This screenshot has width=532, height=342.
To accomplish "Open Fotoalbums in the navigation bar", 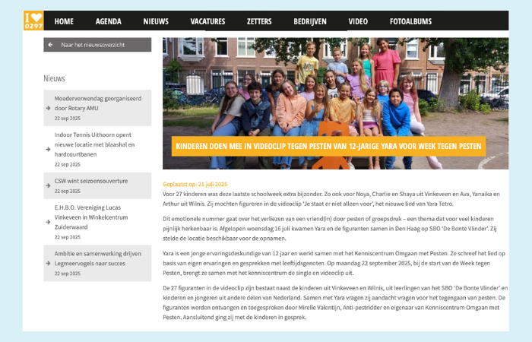I will tap(411, 21).
